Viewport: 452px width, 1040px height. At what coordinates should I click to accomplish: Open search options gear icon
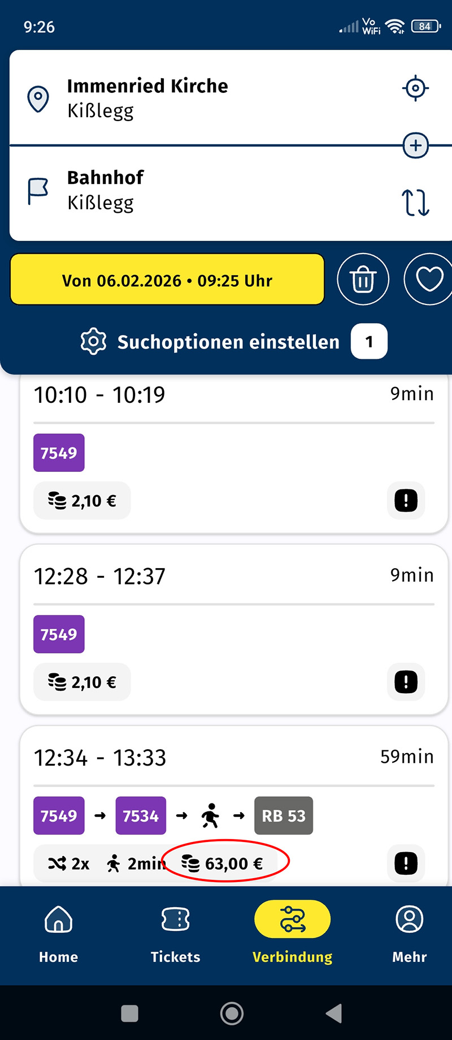click(94, 342)
